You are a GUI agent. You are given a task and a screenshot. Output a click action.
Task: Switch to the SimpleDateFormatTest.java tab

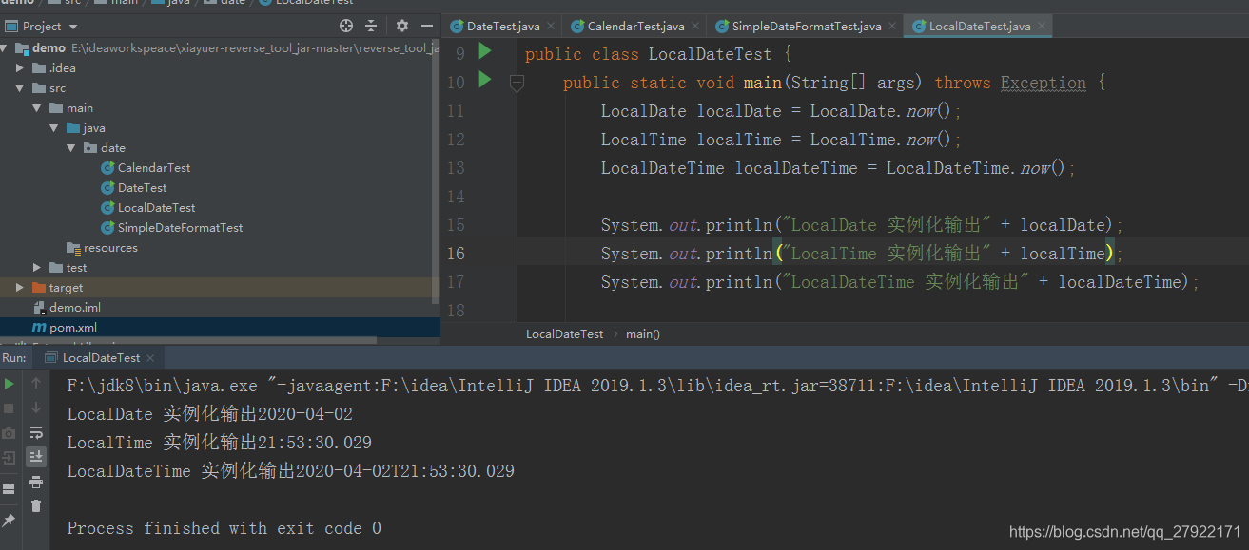807,27
